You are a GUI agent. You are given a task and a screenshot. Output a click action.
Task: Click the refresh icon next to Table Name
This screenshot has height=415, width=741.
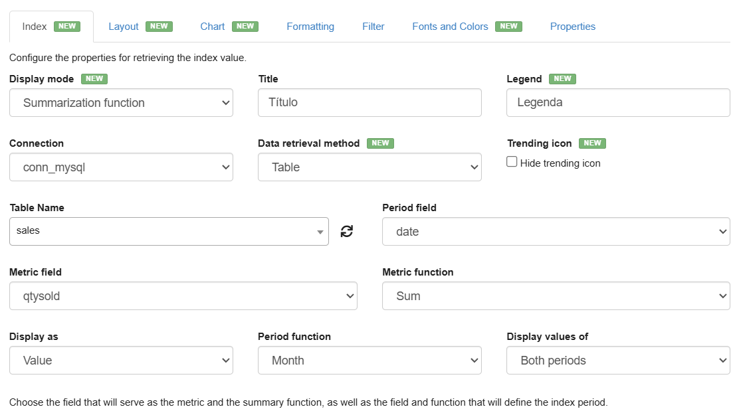pos(347,231)
